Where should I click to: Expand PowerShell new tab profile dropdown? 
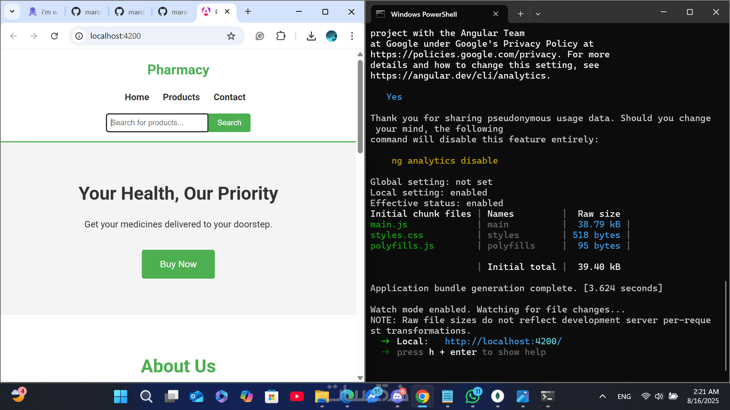click(x=538, y=14)
